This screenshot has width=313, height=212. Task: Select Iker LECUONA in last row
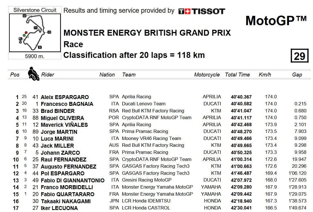(x=59, y=208)
